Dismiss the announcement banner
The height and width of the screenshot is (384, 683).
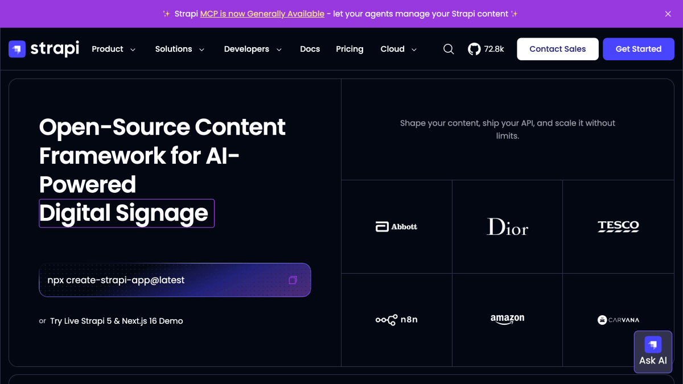click(x=668, y=14)
